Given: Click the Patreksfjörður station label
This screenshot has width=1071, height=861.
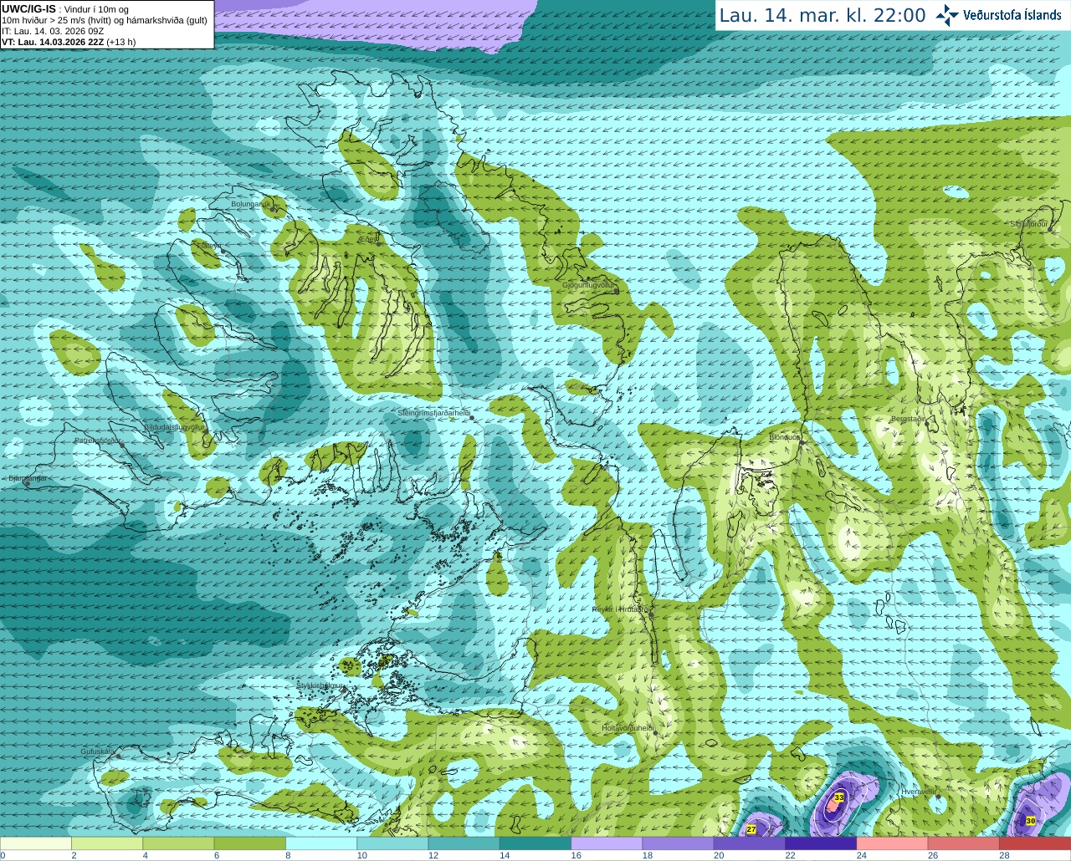Looking at the screenshot, I should (98, 440).
